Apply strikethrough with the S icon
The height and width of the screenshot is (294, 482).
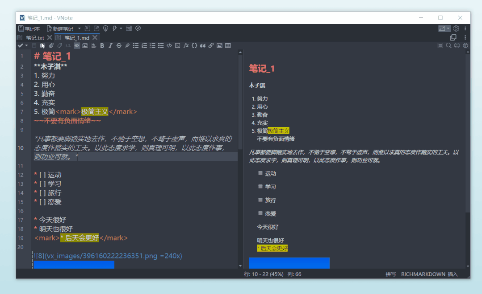[119, 46]
